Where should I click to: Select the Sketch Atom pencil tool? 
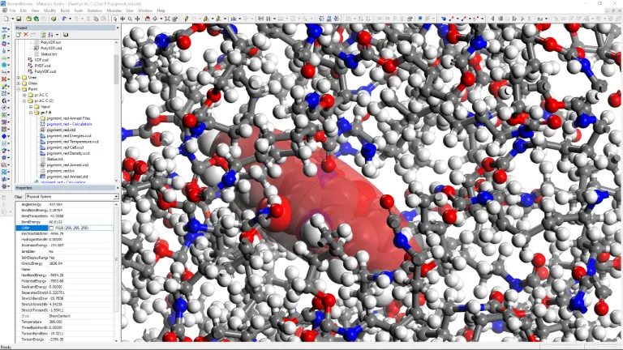(186, 19)
